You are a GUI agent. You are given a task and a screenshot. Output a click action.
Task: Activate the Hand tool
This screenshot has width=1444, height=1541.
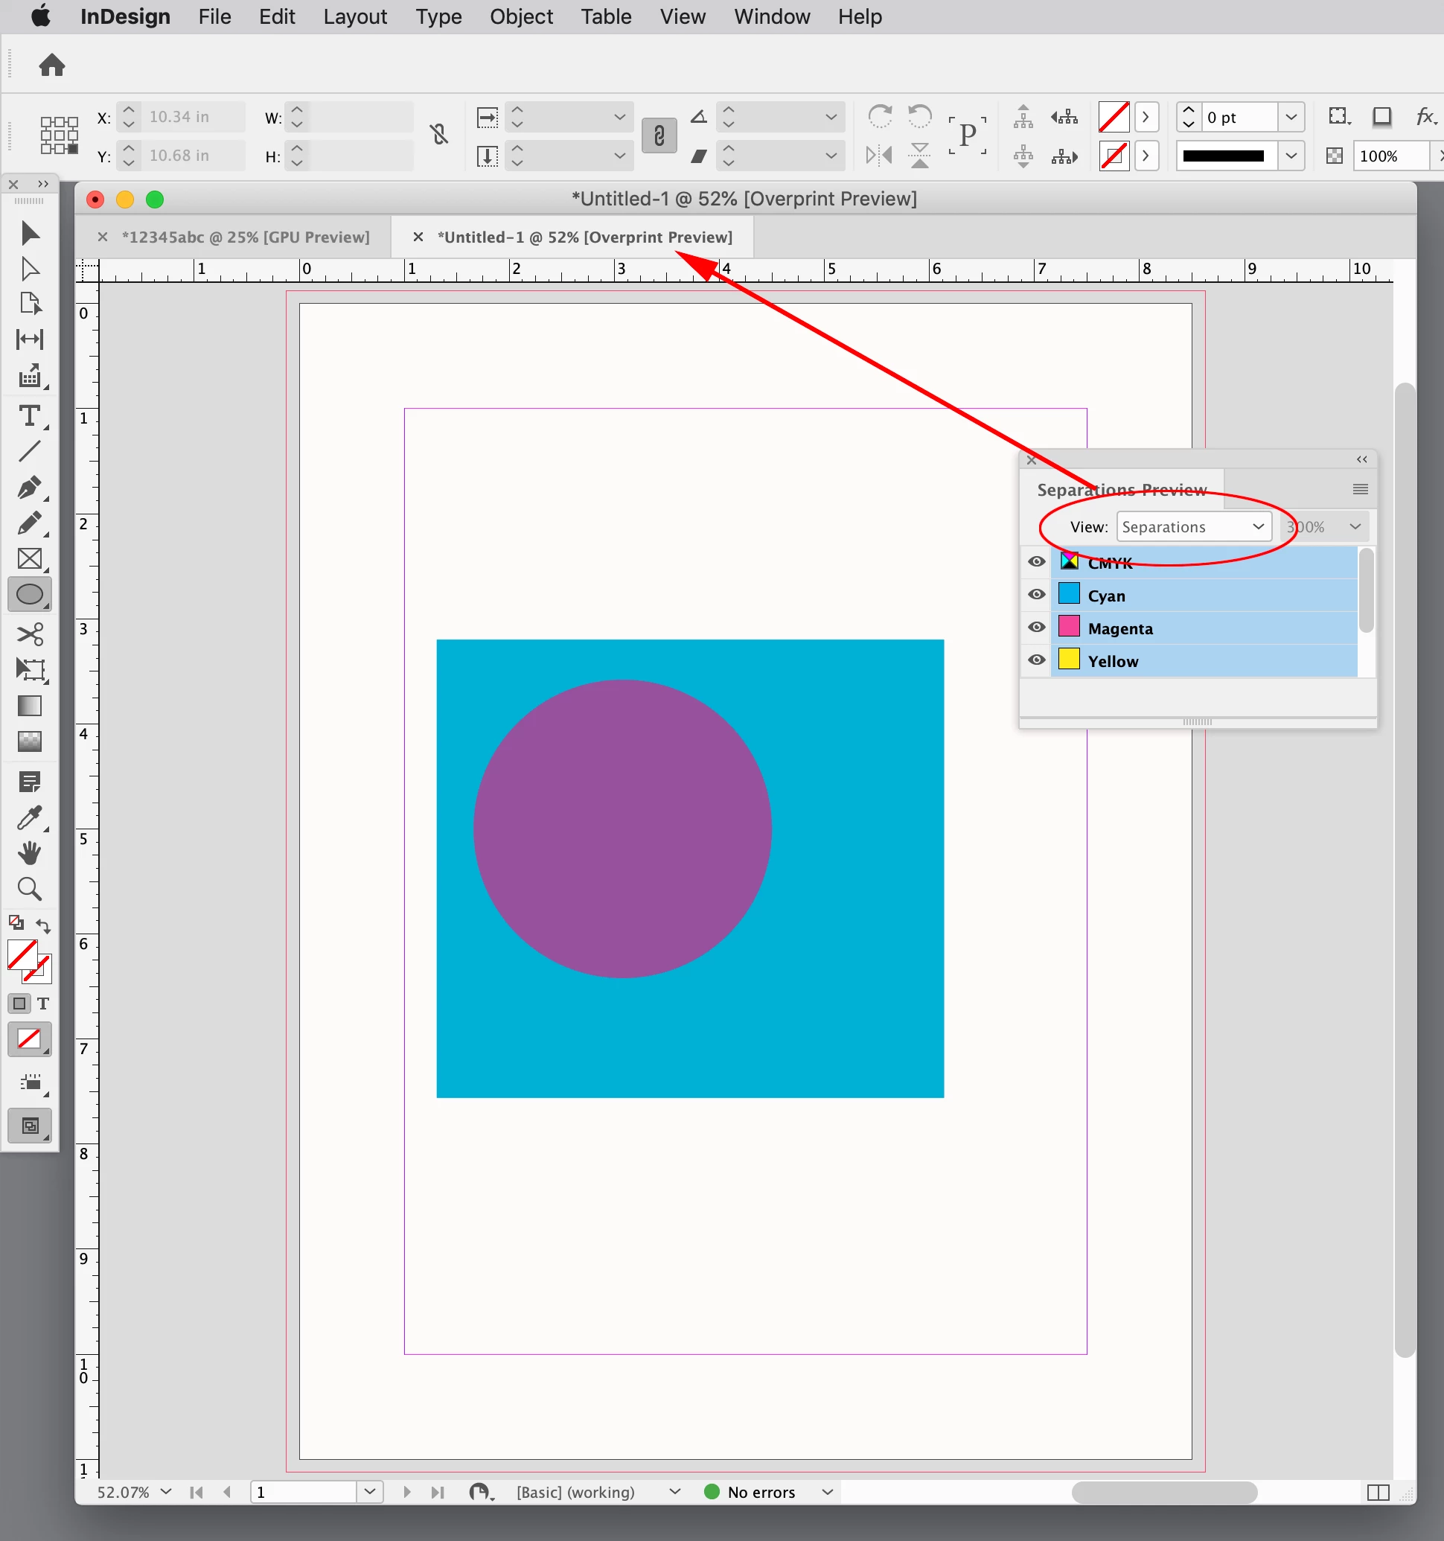[x=30, y=852]
